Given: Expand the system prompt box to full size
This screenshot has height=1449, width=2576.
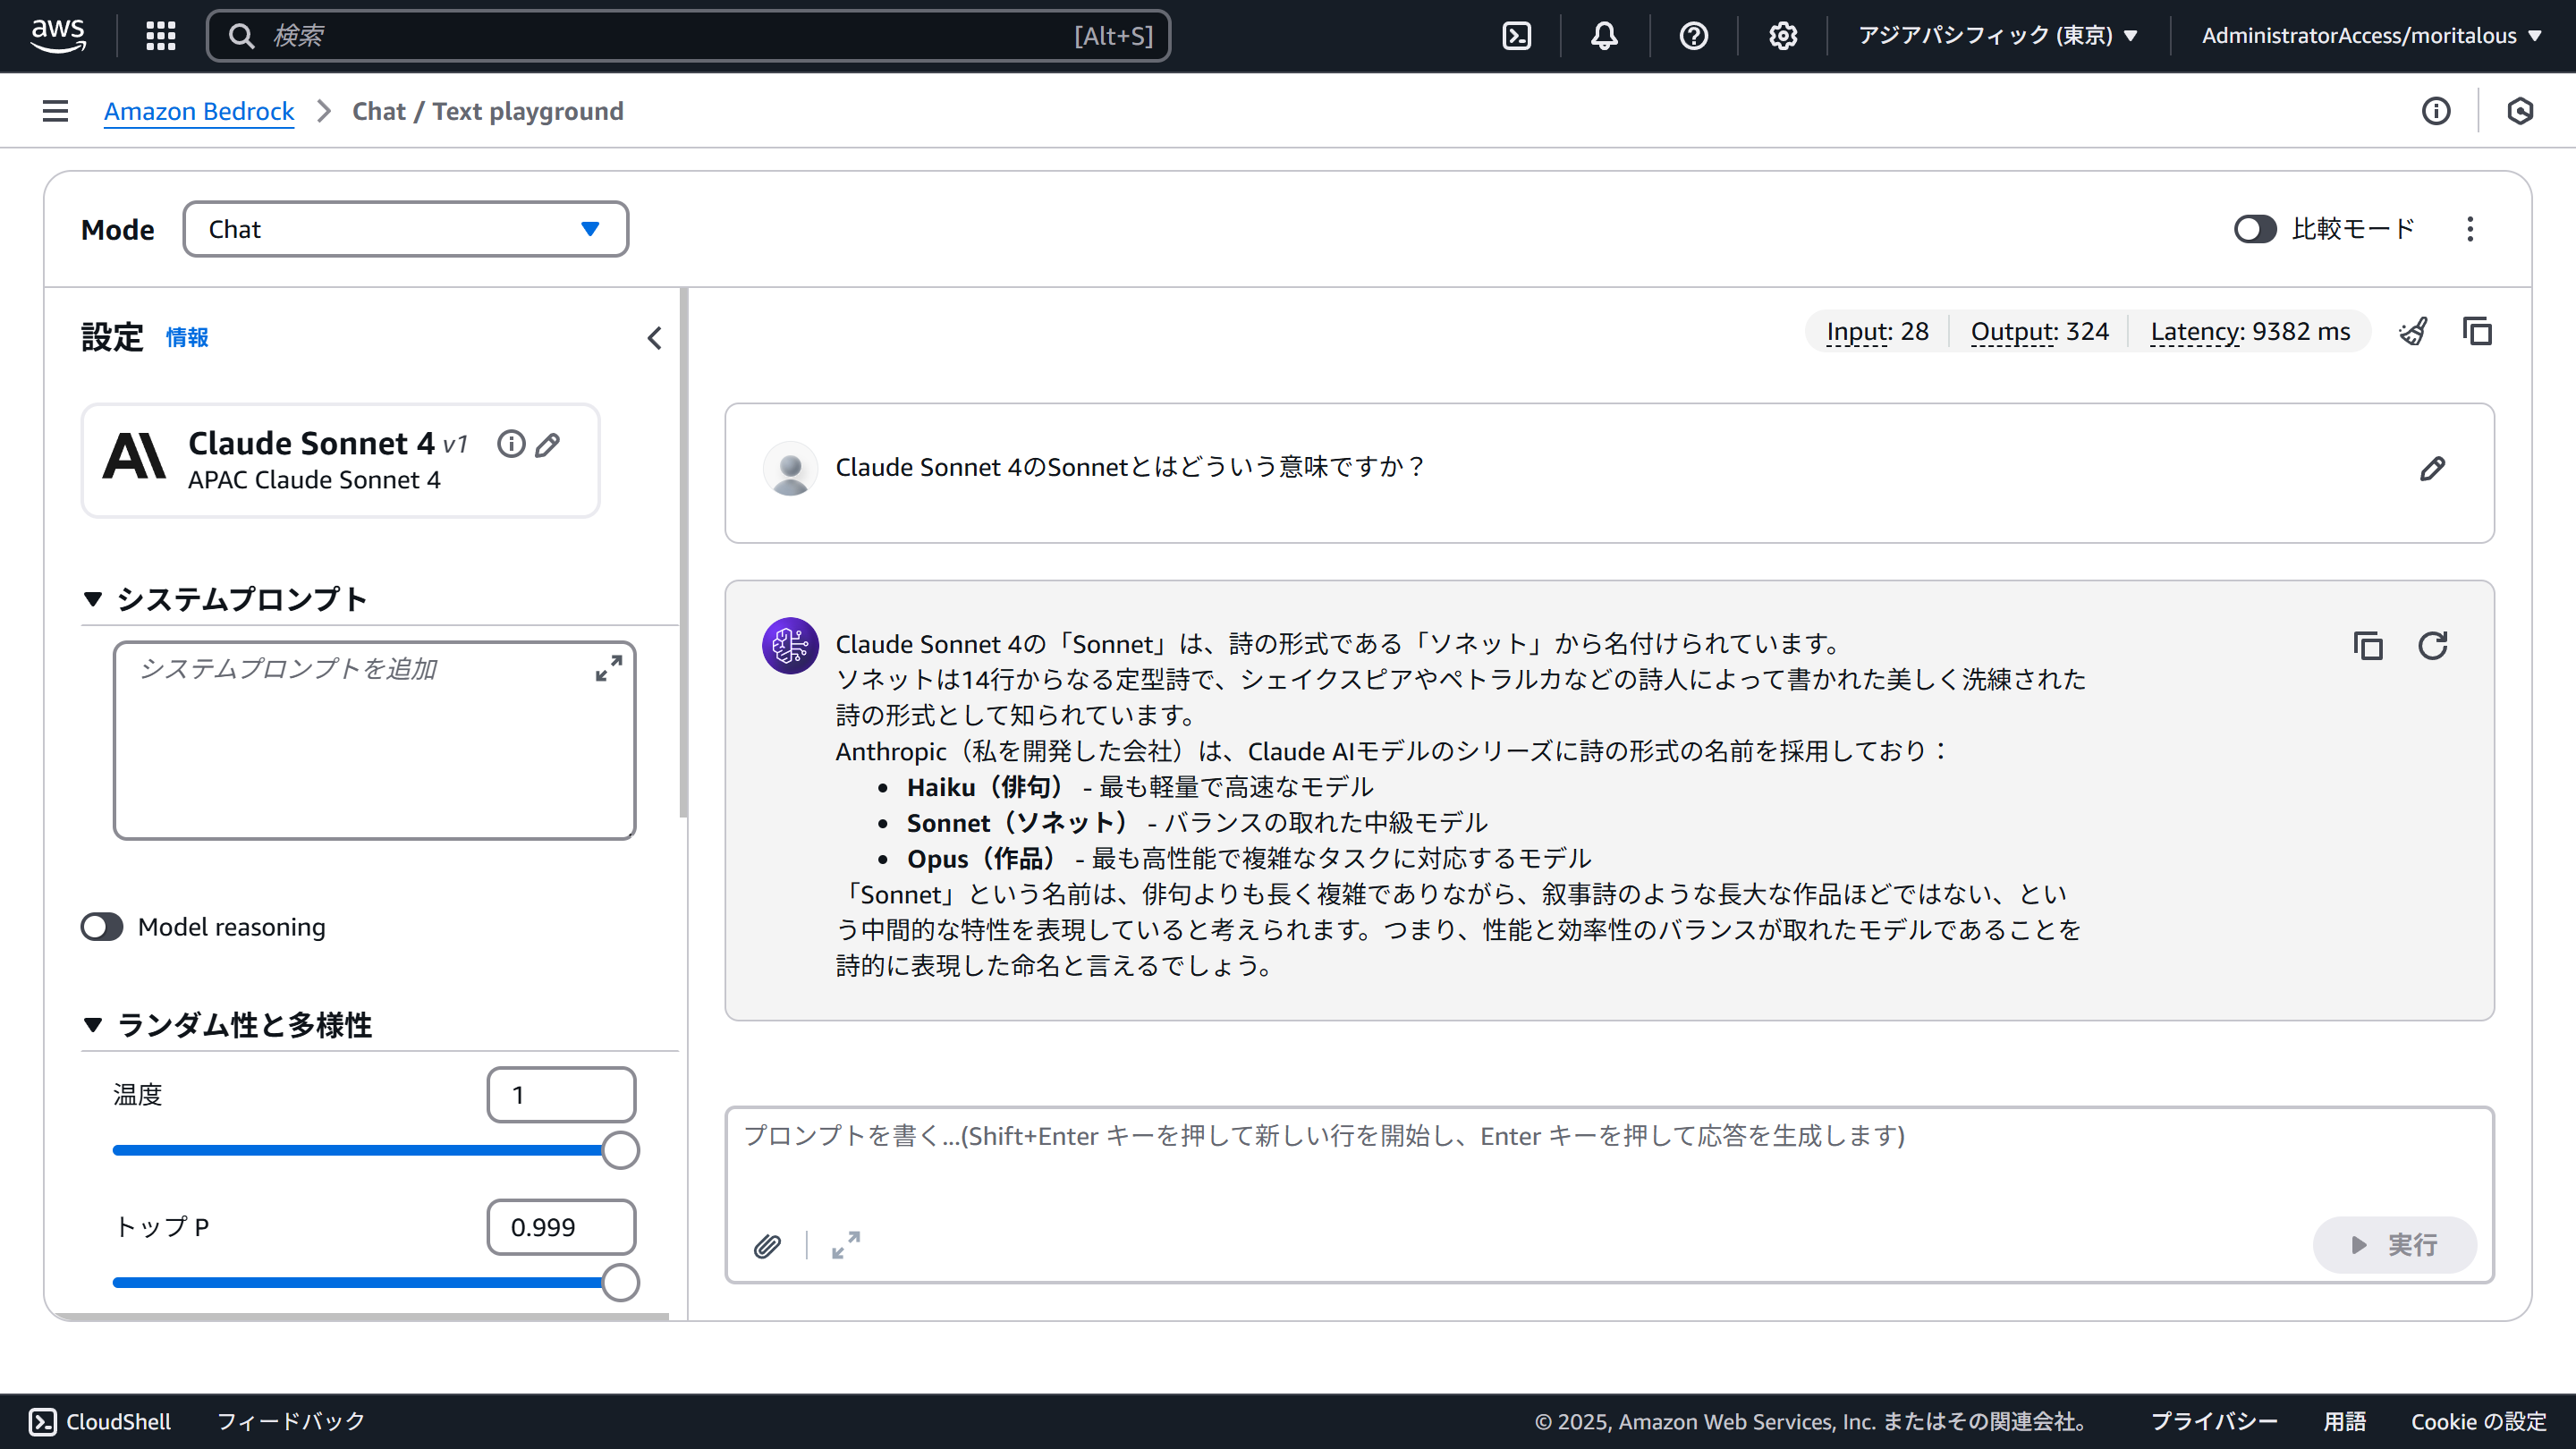Looking at the screenshot, I should 609,668.
